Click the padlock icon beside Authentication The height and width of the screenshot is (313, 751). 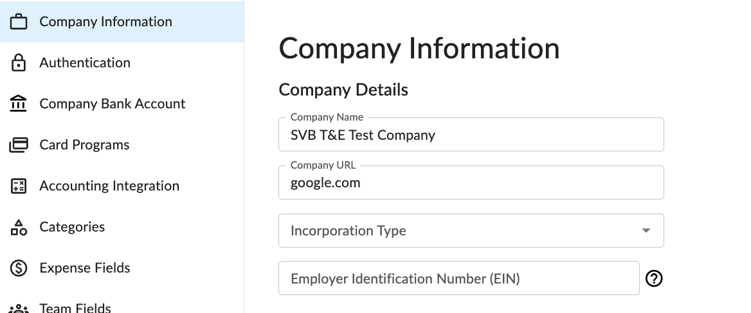tap(19, 63)
